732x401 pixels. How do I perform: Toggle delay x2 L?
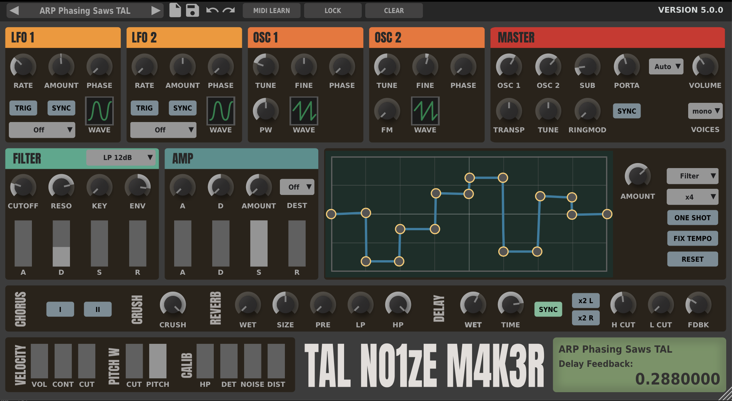pos(586,301)
